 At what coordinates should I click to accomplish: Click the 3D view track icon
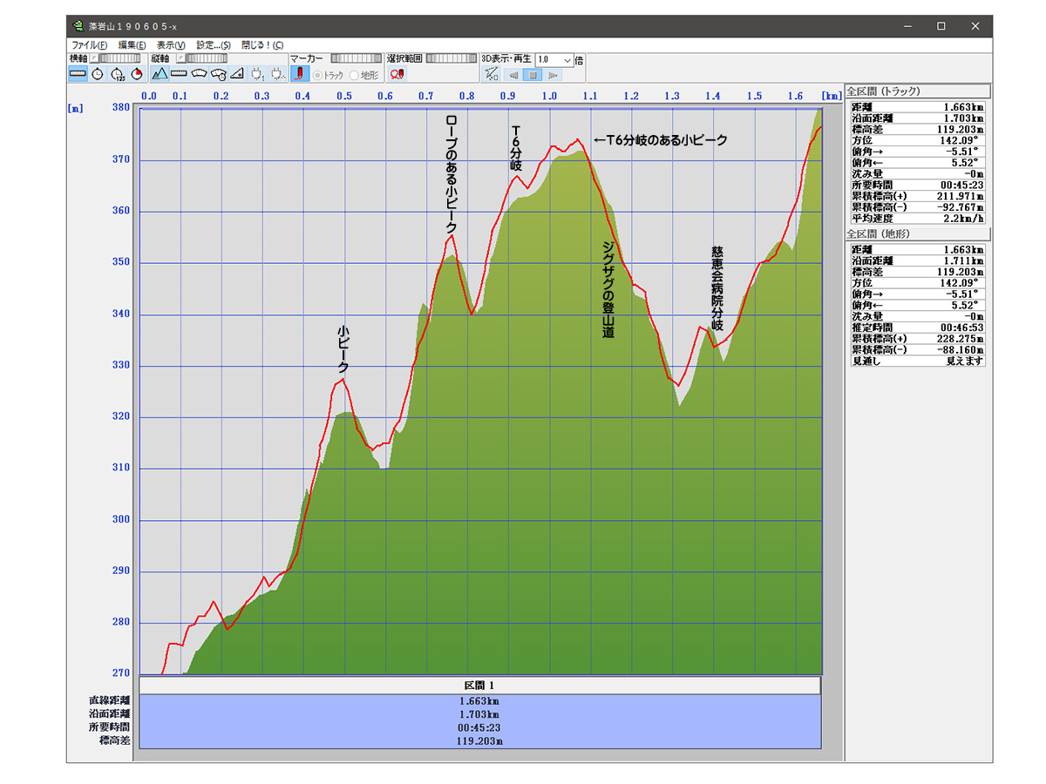coord(491,74)
